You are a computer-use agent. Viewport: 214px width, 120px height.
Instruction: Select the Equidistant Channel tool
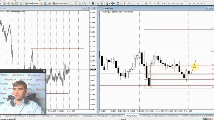[x=146, y=3]
